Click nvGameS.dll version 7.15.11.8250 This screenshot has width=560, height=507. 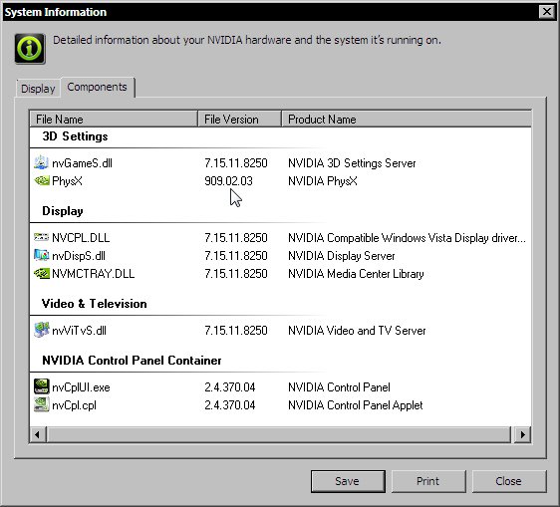236,163
